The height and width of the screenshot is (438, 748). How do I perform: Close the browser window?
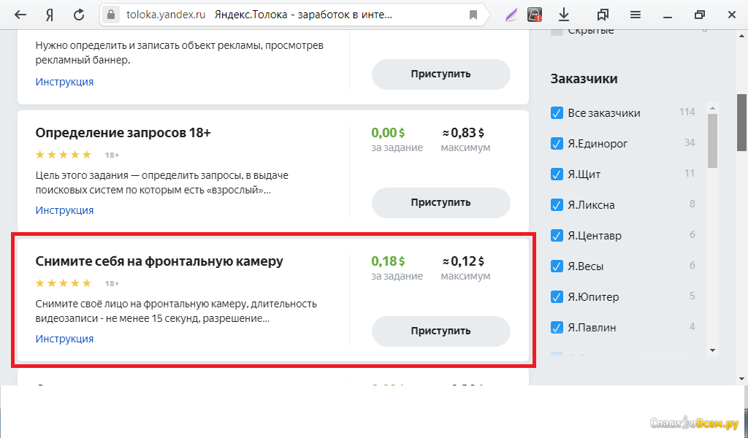click(x=732, y=15)
